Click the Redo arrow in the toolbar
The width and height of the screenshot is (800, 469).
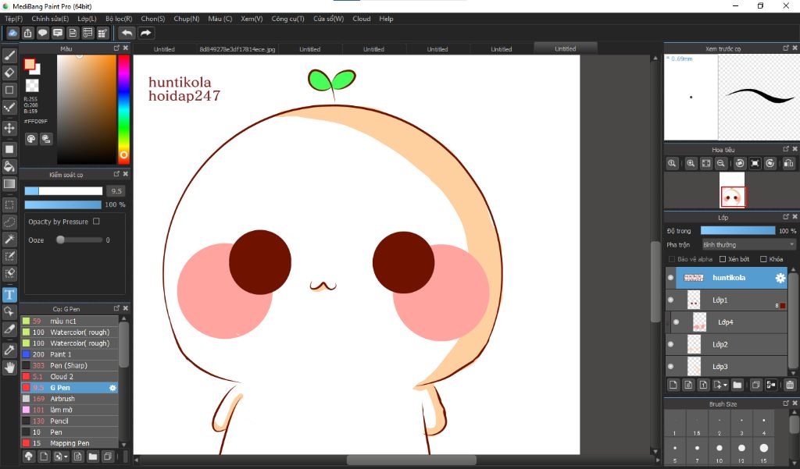pyautogui.click(x=146, y=33)
